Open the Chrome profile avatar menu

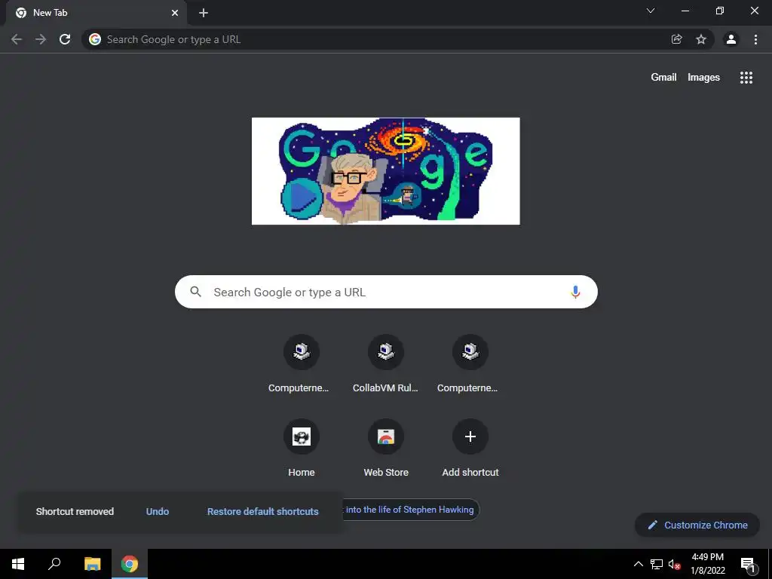click(x=731, y=39)
